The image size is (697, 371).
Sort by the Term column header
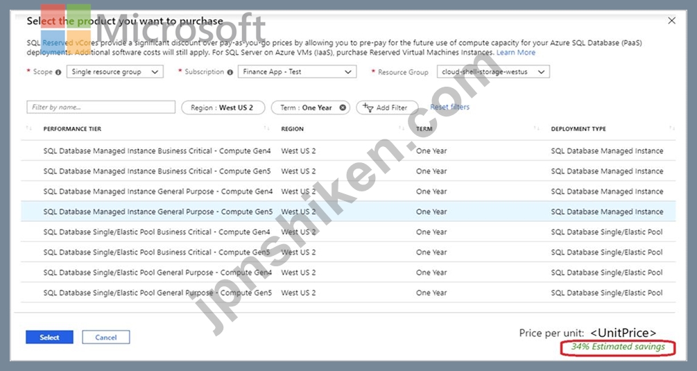(424, 129)
